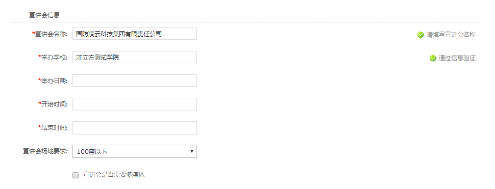Click the 宣讲会名称 field label
Screen dimensions: 495x189
tap(50, 34)
